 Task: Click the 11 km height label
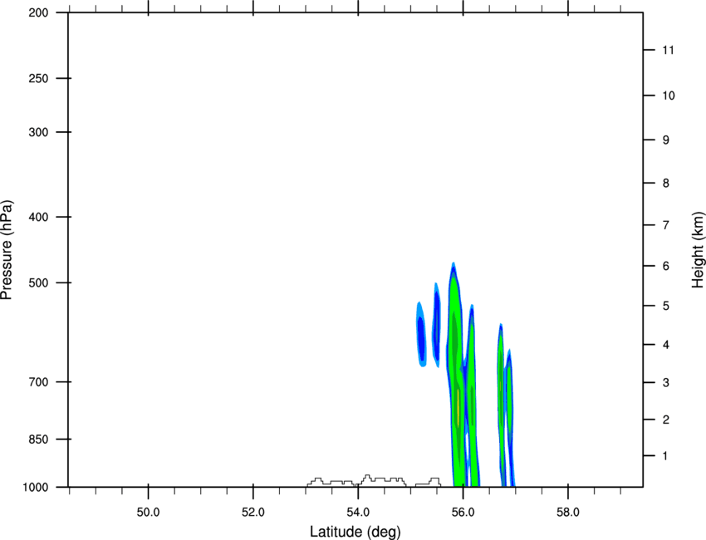point(669,50)
